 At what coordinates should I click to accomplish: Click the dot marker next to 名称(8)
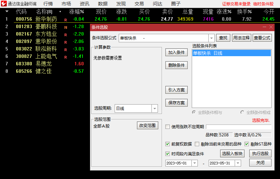[x=60, y=12]
